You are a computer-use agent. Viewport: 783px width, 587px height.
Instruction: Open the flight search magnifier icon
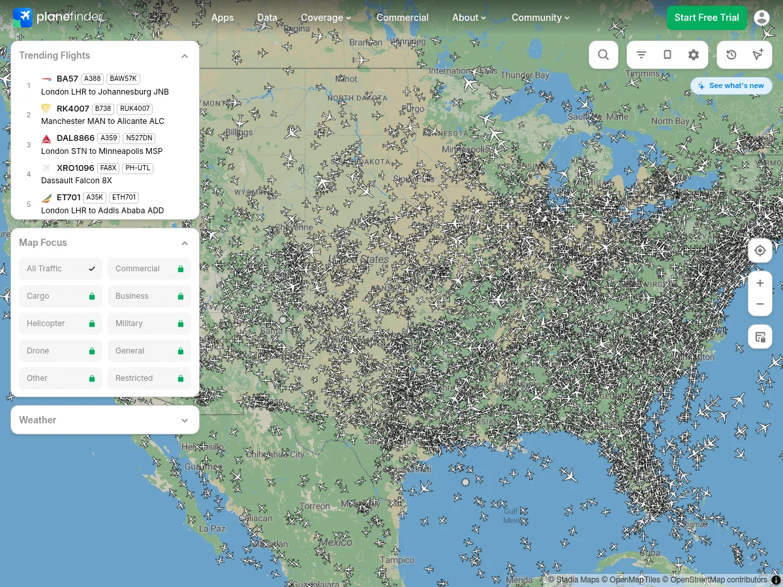(x=604, y=55)
